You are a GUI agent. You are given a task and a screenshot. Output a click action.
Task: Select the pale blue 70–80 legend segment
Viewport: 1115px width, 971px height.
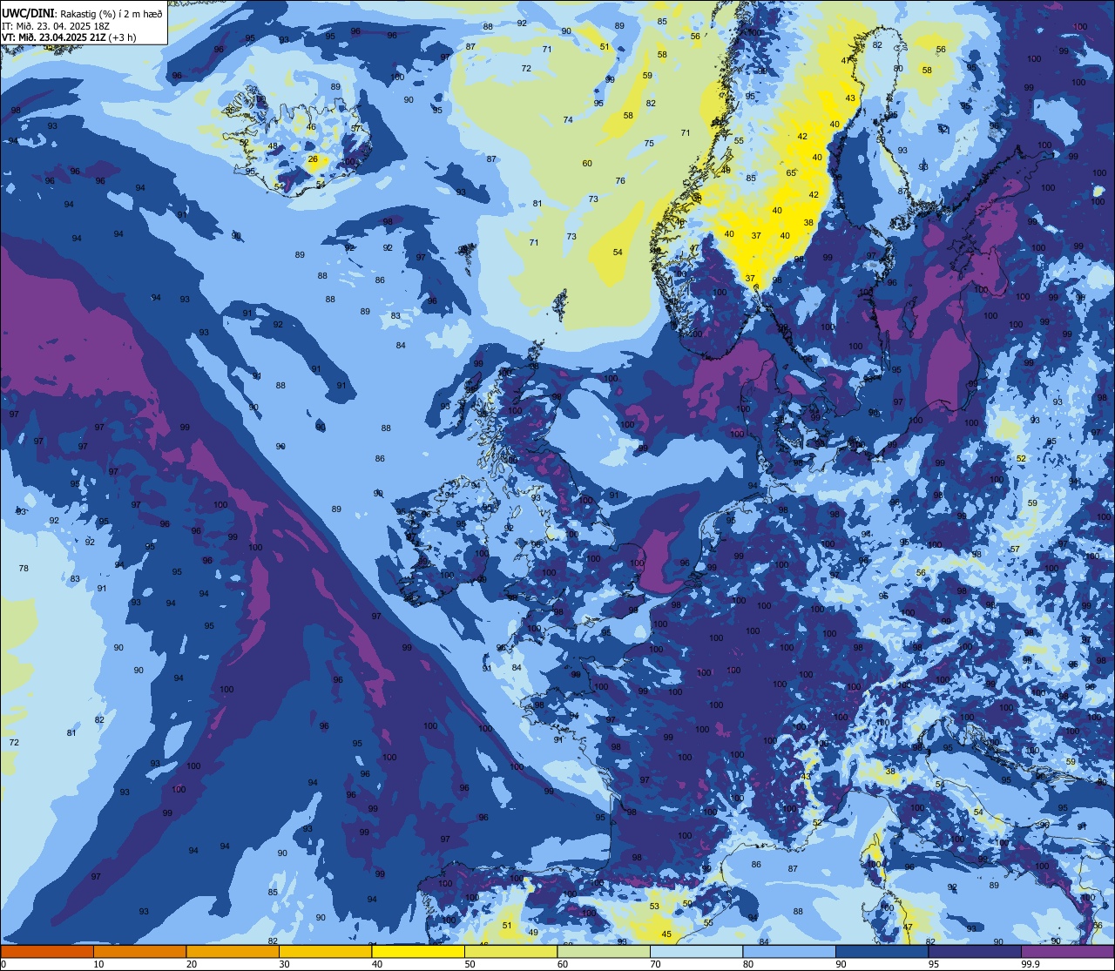[x=696, y=951]
